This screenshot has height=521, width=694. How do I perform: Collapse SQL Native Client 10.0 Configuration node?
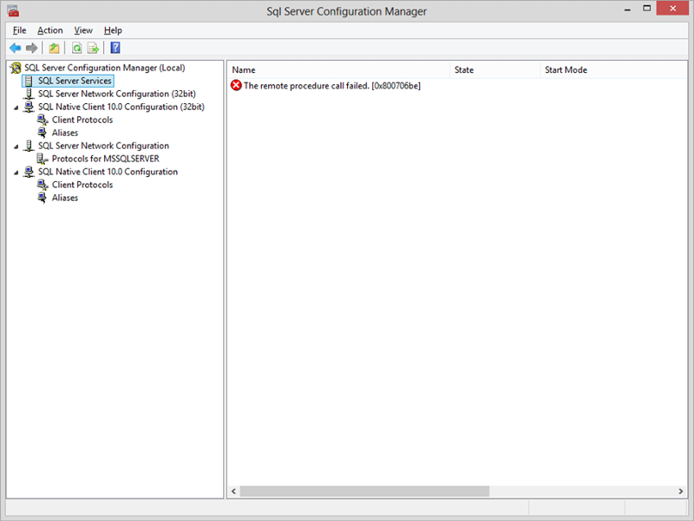tap(15, 172)
